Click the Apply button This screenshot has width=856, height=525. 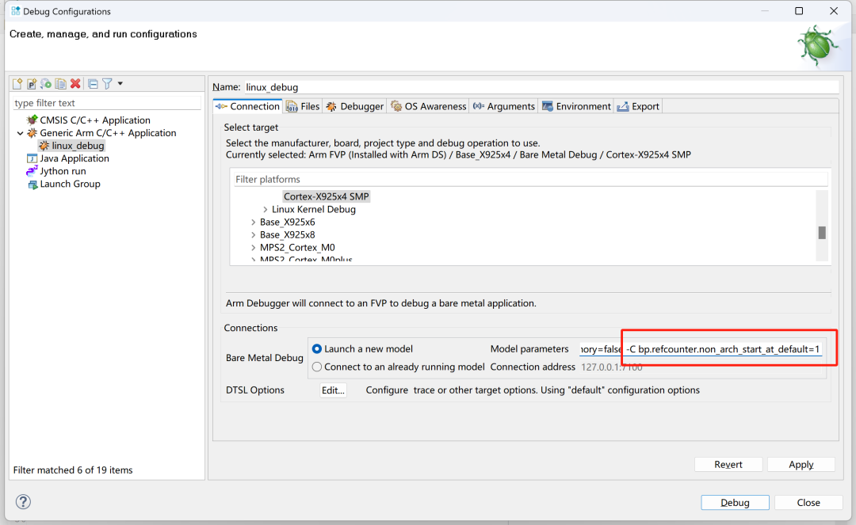(801, 465)
